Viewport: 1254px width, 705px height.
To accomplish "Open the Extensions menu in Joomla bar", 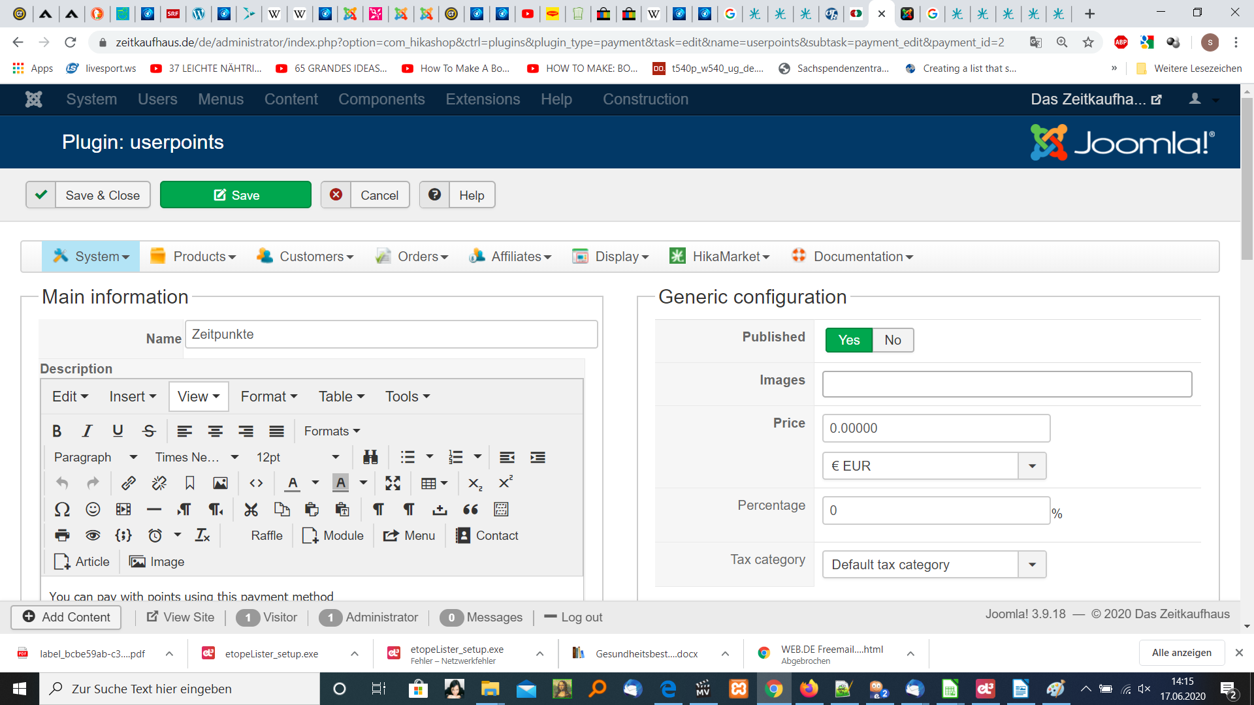I will (x=483, y=99).
